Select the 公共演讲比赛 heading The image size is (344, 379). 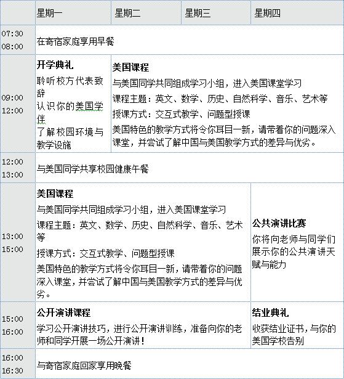(279, 223)
